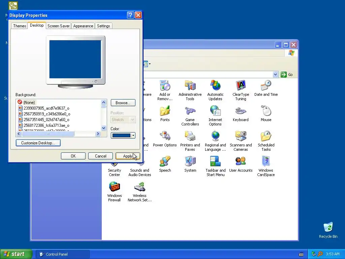Select the Desktop tab
The width and height of the screenshot is (345, 259).
click(37, 25)
